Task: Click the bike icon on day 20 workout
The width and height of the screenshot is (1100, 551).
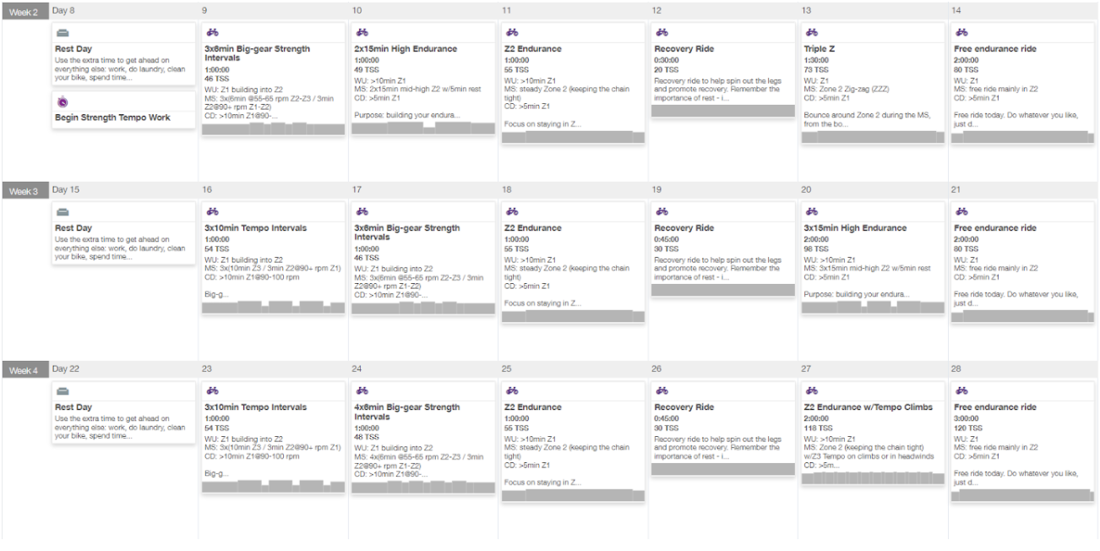Action: [x=812, y=212]
